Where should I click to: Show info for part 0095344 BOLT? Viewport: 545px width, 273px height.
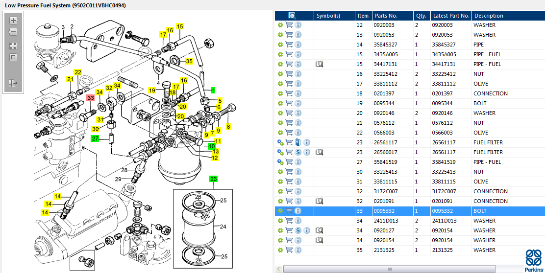(298, 103)
